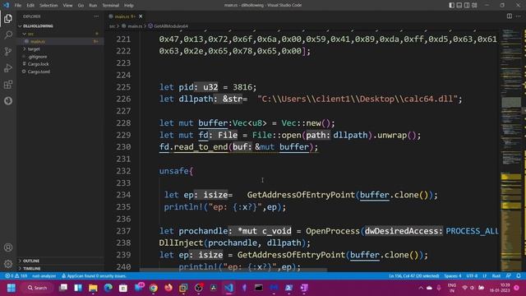Click line and column indicator in status bar
This screenshot has width=526, height=296.
click(x=414, y=276)
